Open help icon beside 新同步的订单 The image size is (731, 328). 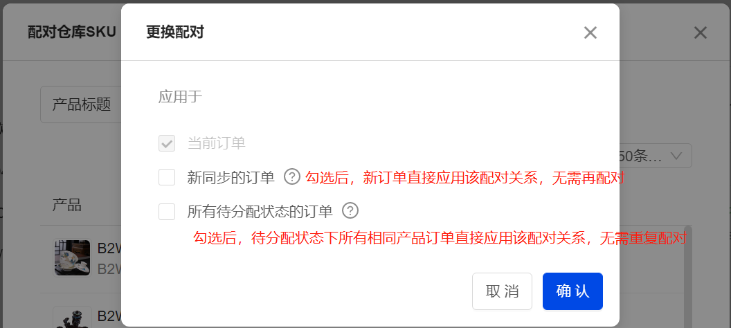292,177
